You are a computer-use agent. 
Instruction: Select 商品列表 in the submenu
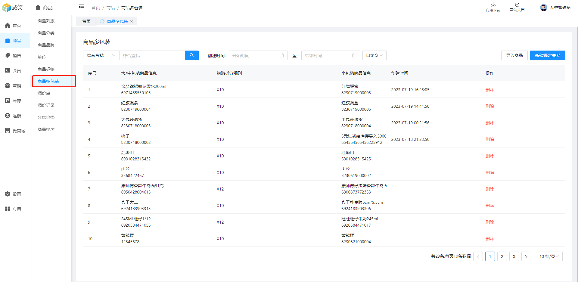pyautogui.click(x=46, y=21)
